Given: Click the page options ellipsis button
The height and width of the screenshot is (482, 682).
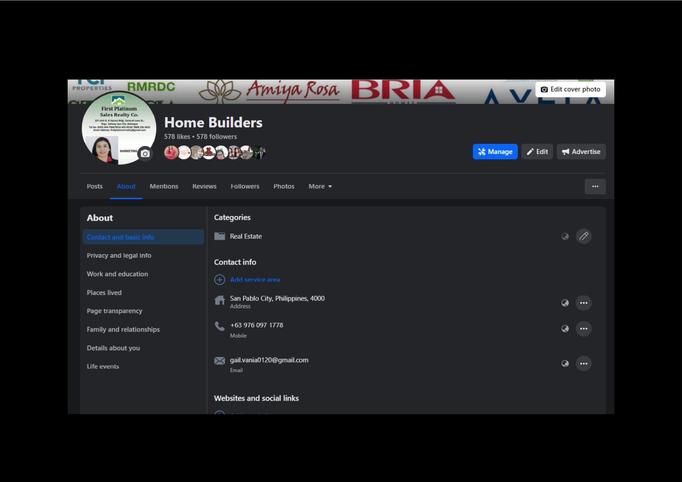Looking at the screenshot, I should (595, 186).
